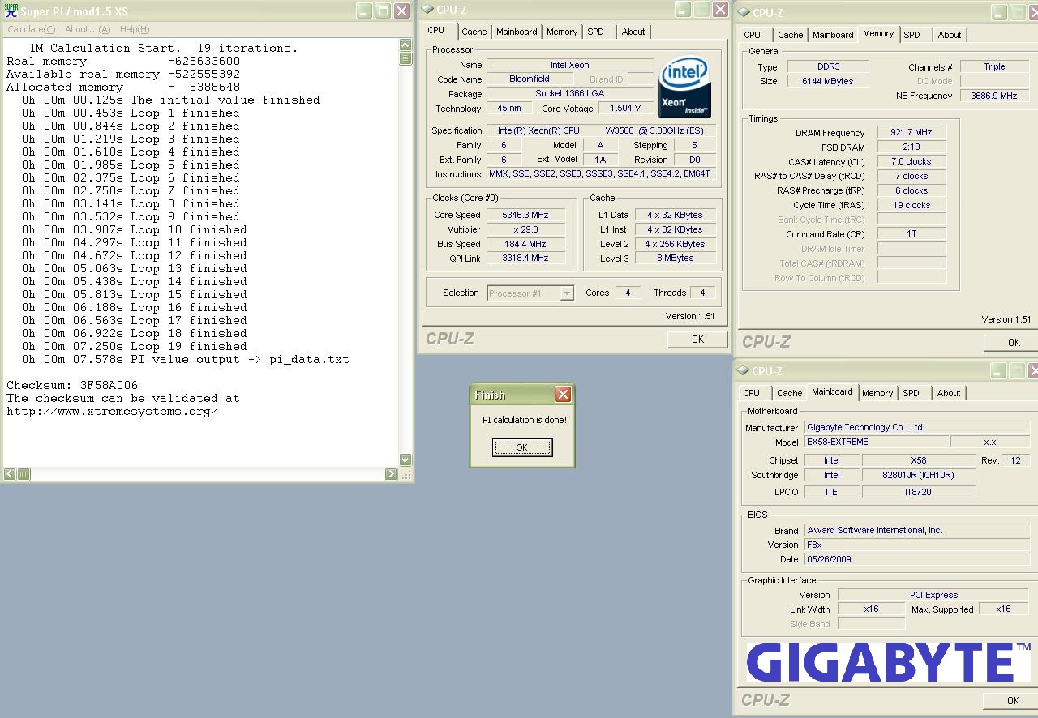
Task: Select the CPU tab in the middle CPU-Z window
Action: click(436, 31)
